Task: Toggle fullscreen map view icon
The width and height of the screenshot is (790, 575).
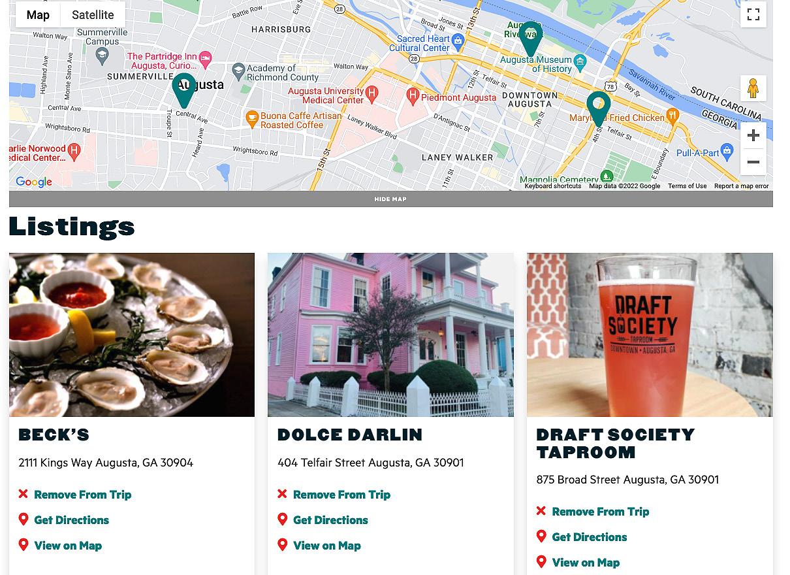Action: click(753, 14)
